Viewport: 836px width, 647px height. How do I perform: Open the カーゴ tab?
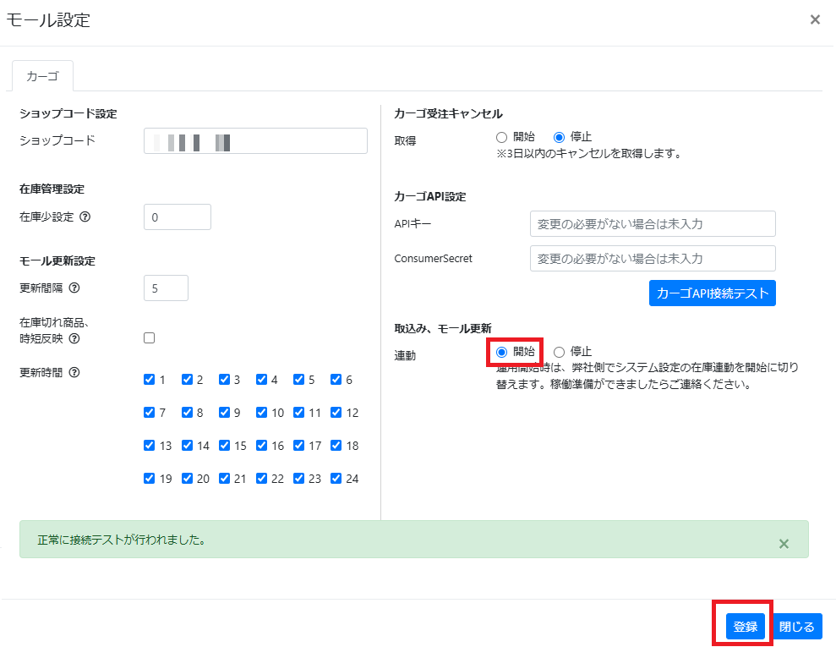42,76
